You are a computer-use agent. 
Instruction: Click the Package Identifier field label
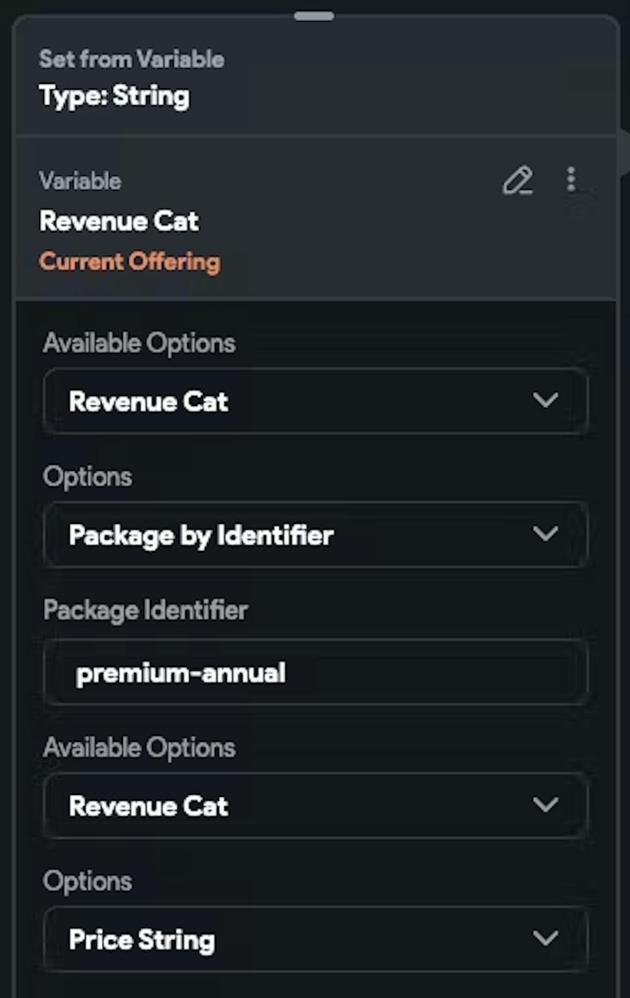pyautogui.click(x=146, y=610)
